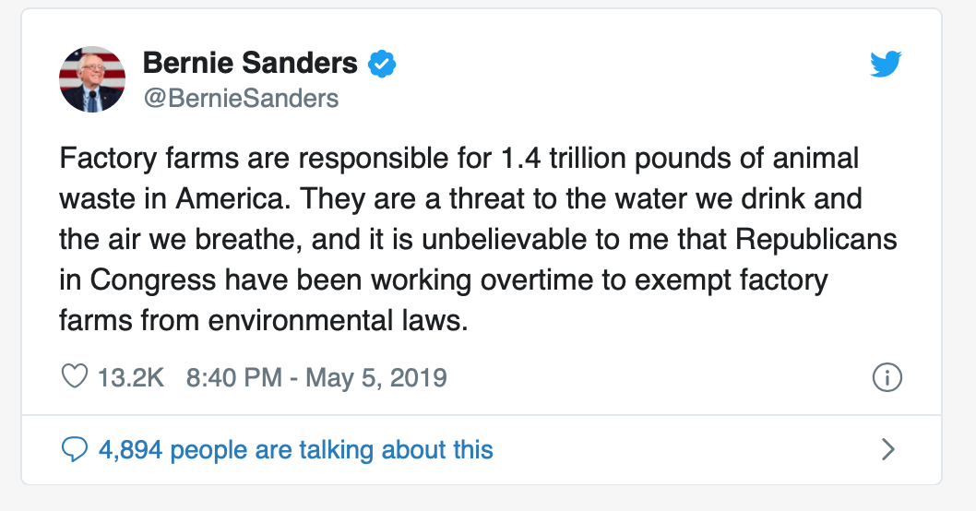Expand the conversation with the right chevron

(x=887, y=449)
